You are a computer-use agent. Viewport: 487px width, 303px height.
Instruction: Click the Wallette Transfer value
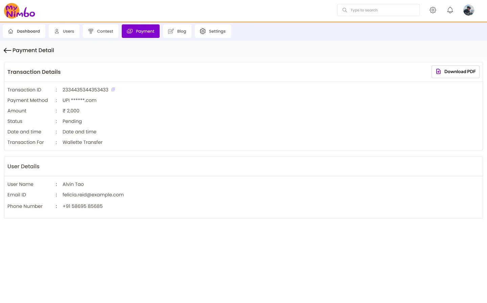pos(83,142)
